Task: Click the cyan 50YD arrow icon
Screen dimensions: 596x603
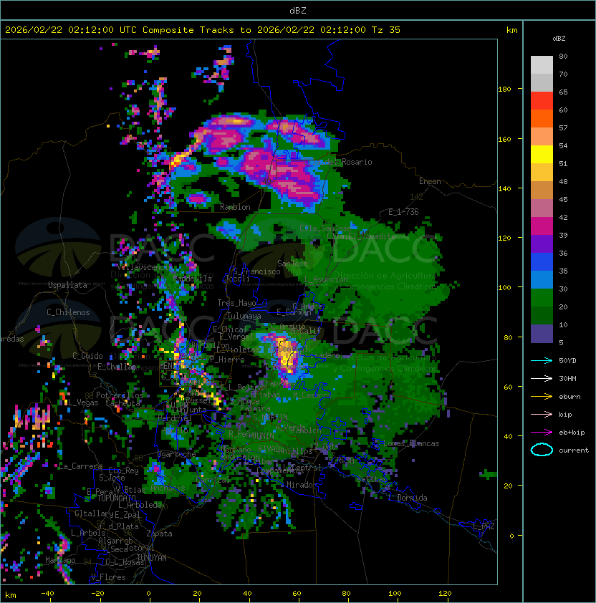Action: [x=542, y=360]
